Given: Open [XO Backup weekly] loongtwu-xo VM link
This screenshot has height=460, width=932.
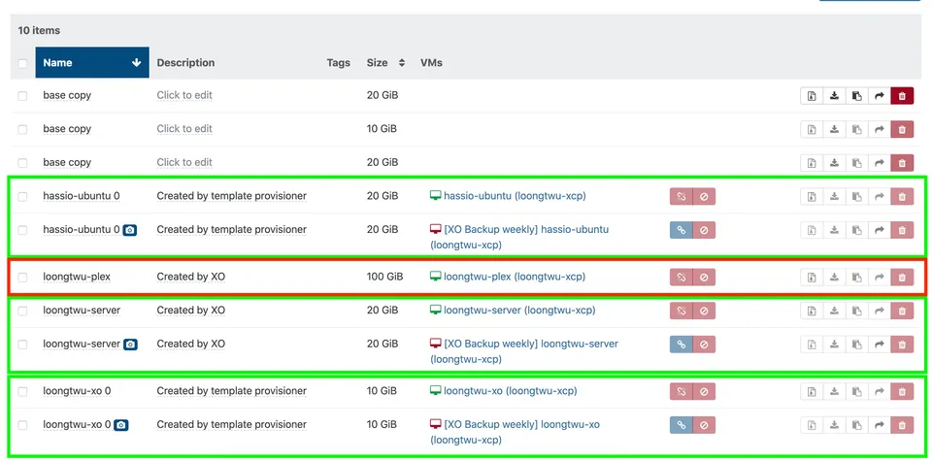Looking at the screenshot, I should 515,432.
